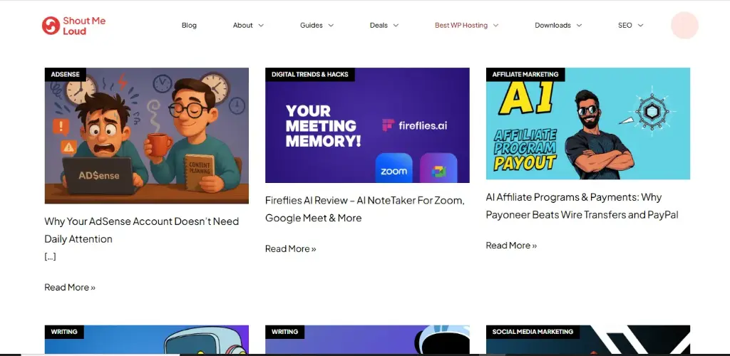The height and width of the screenshot is (356, 730).
Task: Open the AI Affiliate Program Payout thumbnail
Action: pos(588,124)
